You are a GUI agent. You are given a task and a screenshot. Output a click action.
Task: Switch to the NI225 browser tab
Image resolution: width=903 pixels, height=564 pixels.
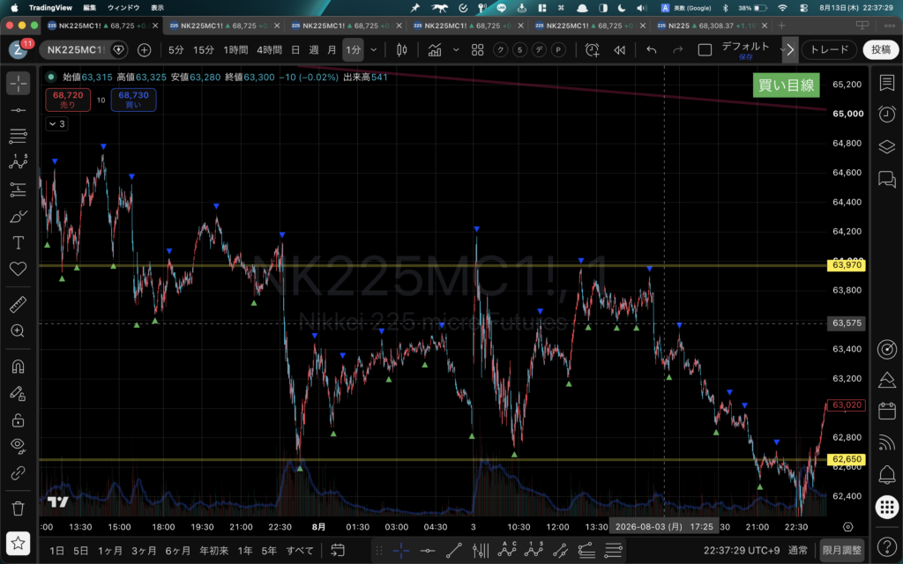coord(712,26)
